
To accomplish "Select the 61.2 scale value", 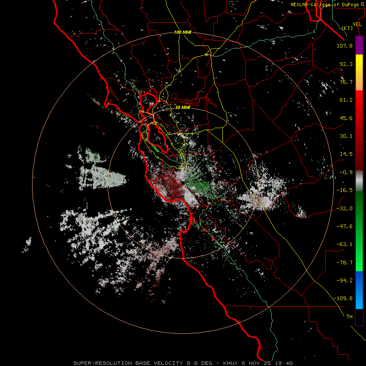I will tap(346, 100).
